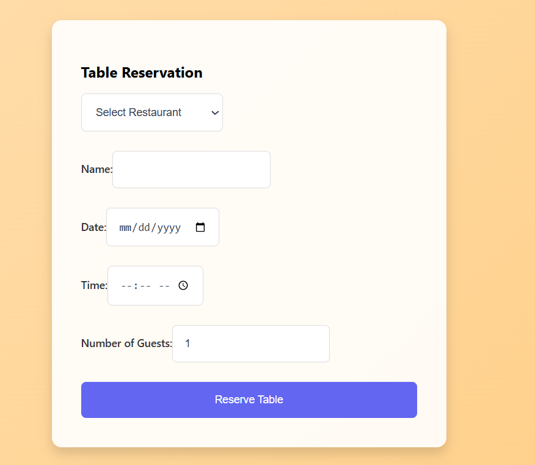Focus the Name text field
Image resolution: width=535 pixels, height=465 pixels.
point(191,169)
